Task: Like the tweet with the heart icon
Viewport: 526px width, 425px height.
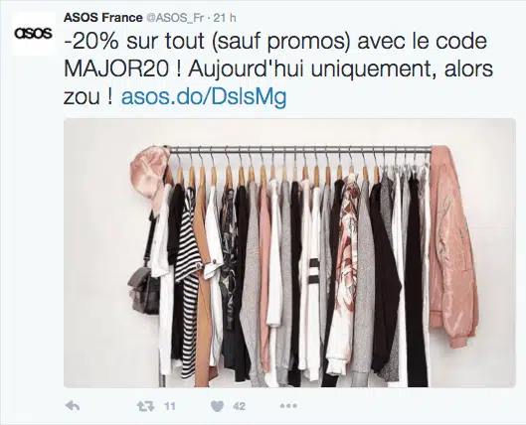Action: (x=217, y=406)
